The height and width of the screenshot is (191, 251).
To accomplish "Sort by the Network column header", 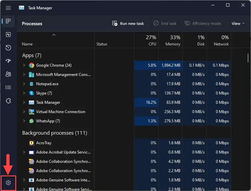I will pyautogui.click(x=219, y=40).
